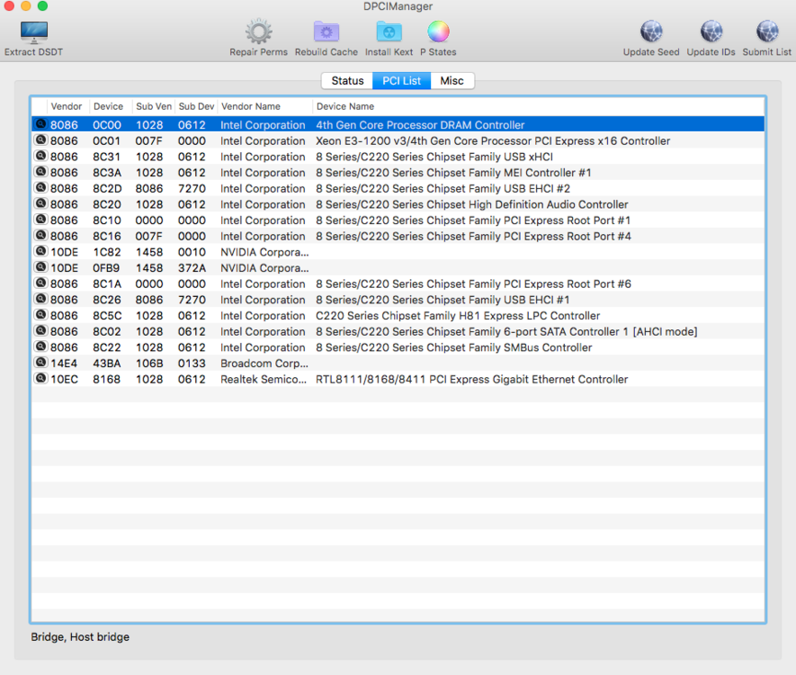The height and width of the screenshot is (675, 796).
Task: Click the Submit List globe icon
Action: [766, 32]
